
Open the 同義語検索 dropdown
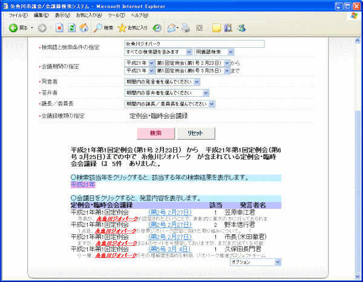point(214,52)
